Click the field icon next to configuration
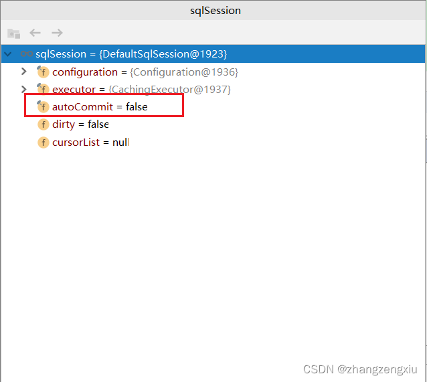427x382 pixels. (43, 72)
